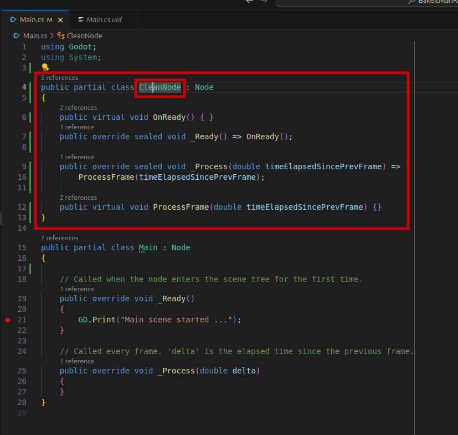Click the OnReady method name on line 6

tap(169, 118)
